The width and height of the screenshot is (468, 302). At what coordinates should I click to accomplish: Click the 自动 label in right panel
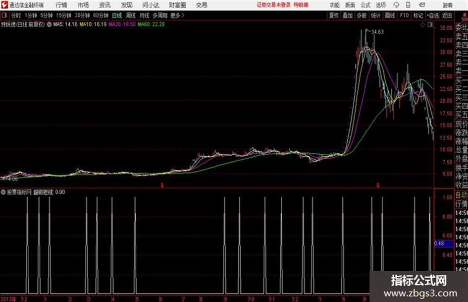tap(462, 195)
